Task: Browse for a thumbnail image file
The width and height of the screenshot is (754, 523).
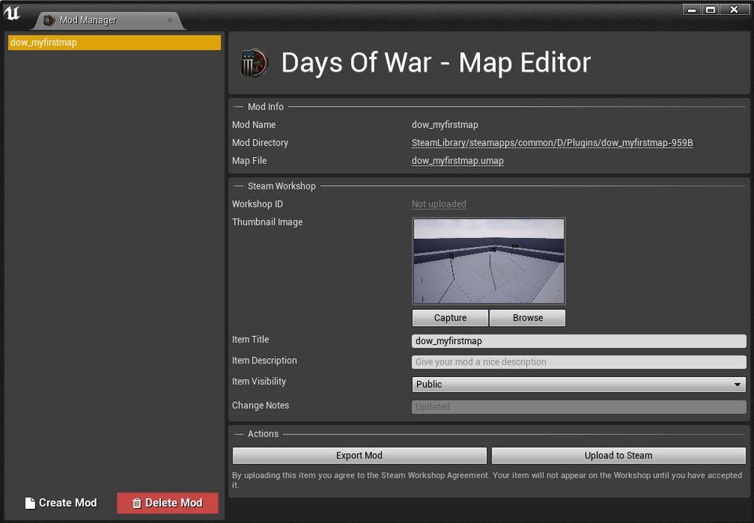Action: (528, 318)
